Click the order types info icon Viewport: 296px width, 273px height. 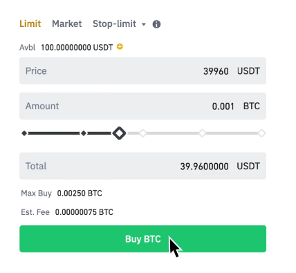156,24
